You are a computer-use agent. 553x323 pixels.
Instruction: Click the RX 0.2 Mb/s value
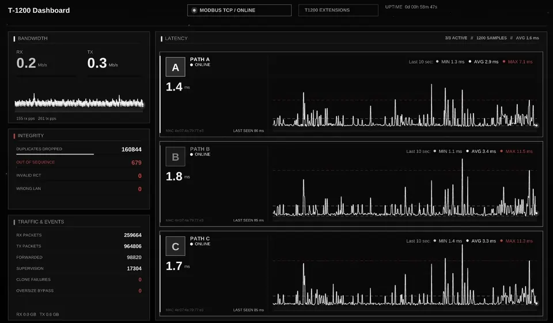pyautogui.click(x=31, y=63)
